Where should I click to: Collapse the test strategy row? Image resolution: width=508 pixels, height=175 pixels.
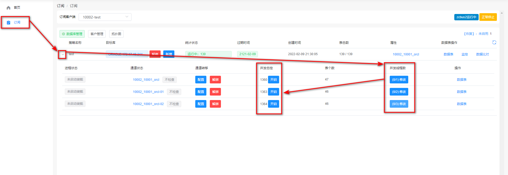tap(62, 54)
